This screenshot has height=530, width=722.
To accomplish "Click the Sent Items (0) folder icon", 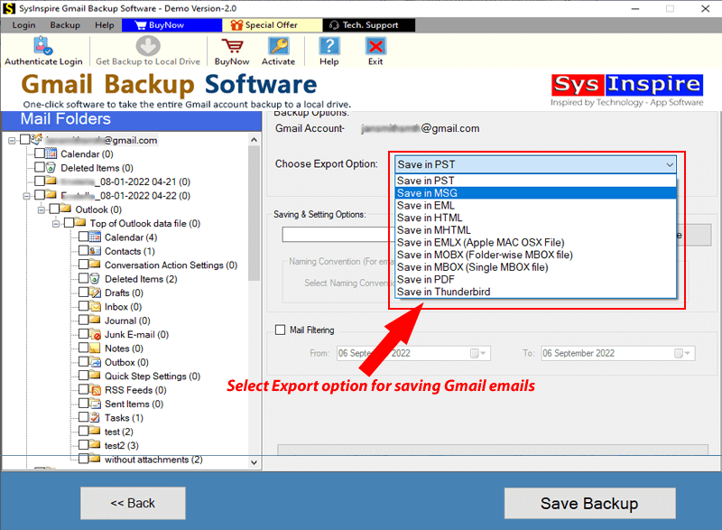I will [95, 404].
